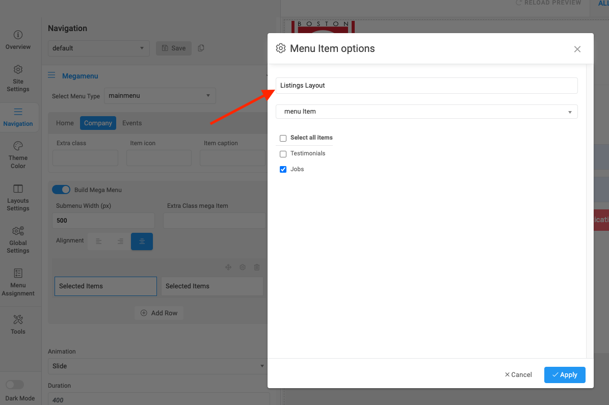Click the Megamenu hamburger icon

click(51, 75)
